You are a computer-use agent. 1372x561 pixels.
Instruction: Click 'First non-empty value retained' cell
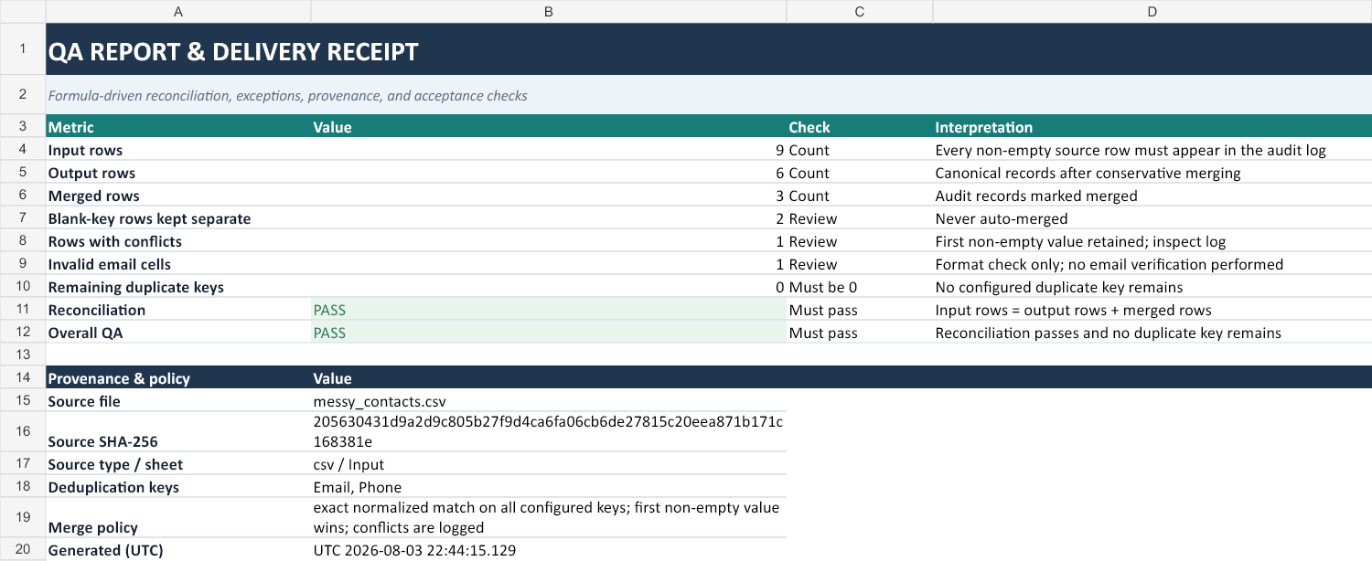coord(1152,241)
